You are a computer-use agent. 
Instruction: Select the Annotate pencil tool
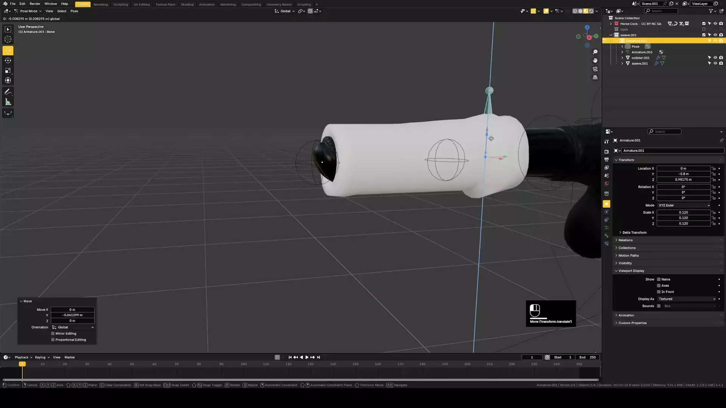click(8, 92)
